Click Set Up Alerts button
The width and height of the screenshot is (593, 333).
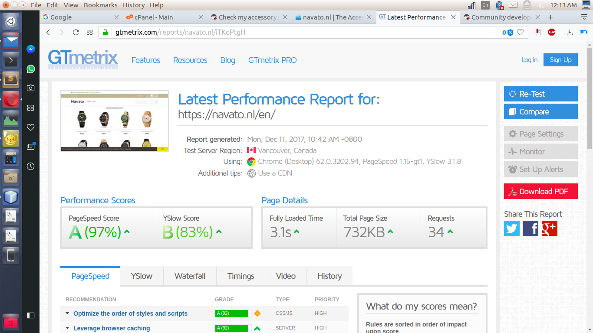pos(541,169)
